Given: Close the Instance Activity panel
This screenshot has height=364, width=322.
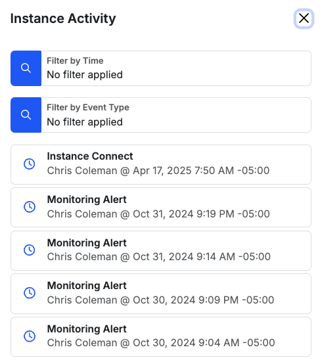Looking at the screenshot, I should coord(304,18).
